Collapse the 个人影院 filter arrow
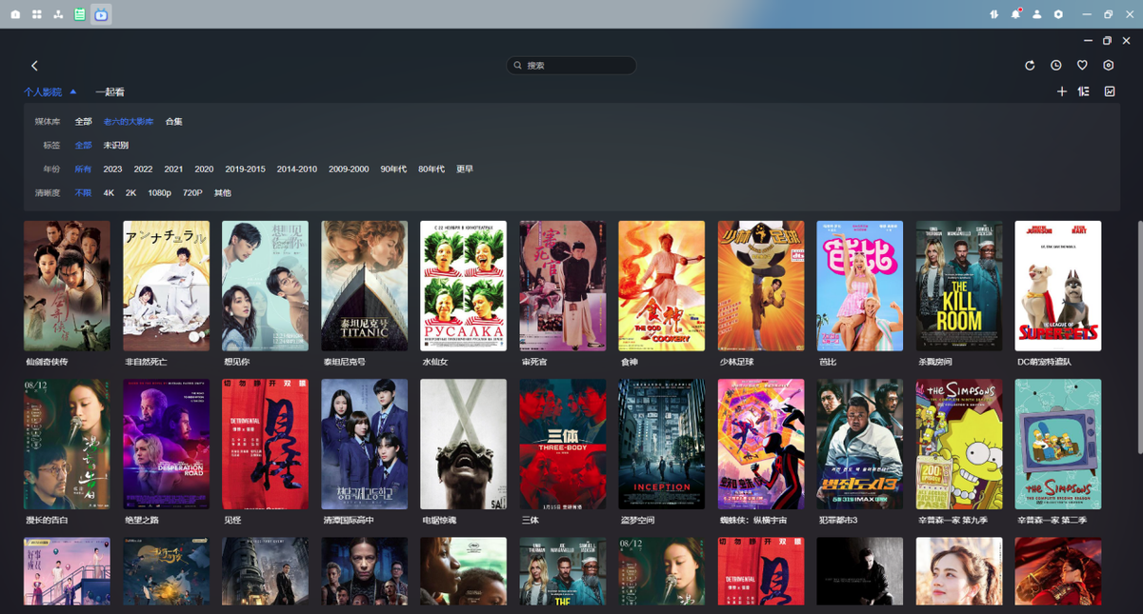 (x=73, y=92)
